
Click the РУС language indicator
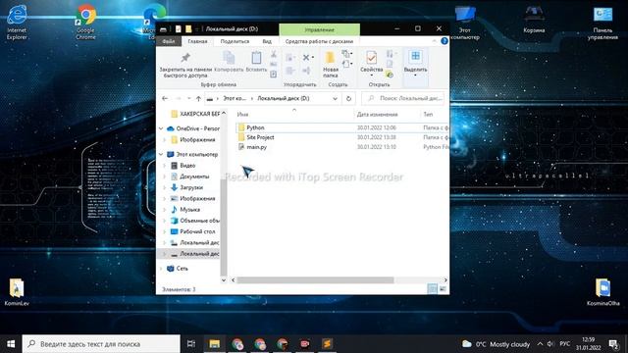[565, 344]
